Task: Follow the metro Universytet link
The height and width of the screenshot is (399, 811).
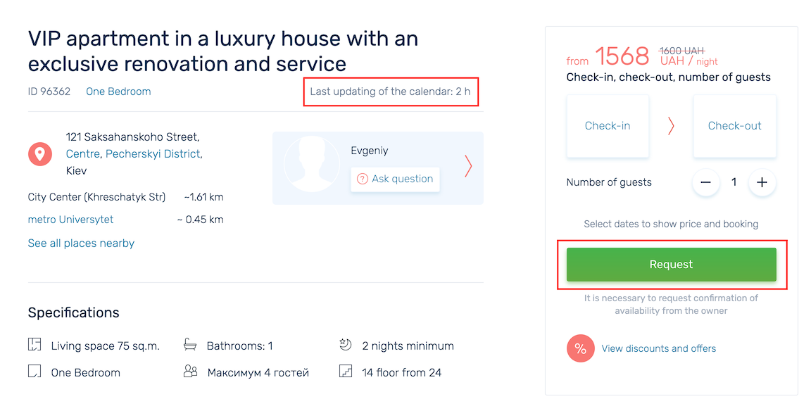Action: 71,220
